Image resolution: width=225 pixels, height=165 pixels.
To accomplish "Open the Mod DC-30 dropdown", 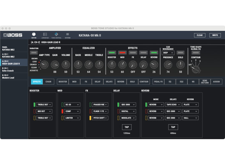I will tap(72, 105).
